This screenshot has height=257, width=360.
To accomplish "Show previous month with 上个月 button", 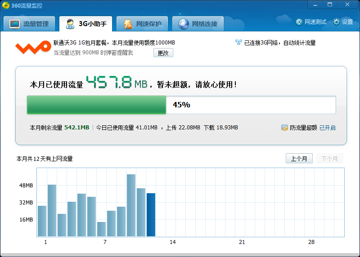I will coord(299,159).
